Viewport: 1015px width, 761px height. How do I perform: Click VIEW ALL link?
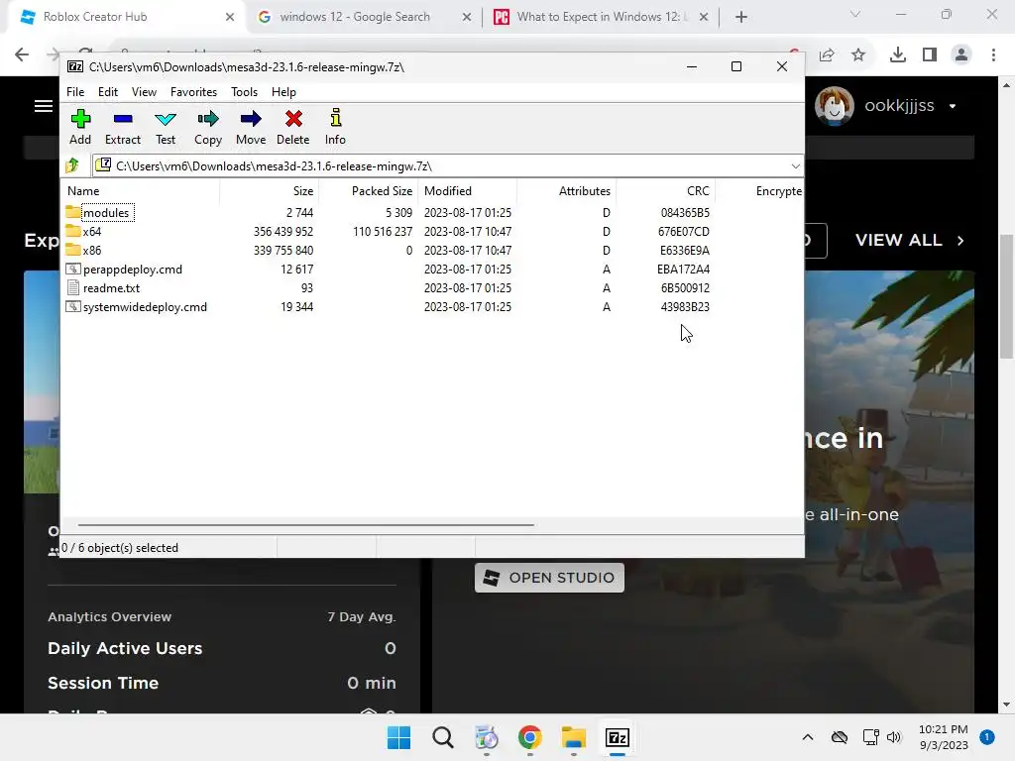910,240
